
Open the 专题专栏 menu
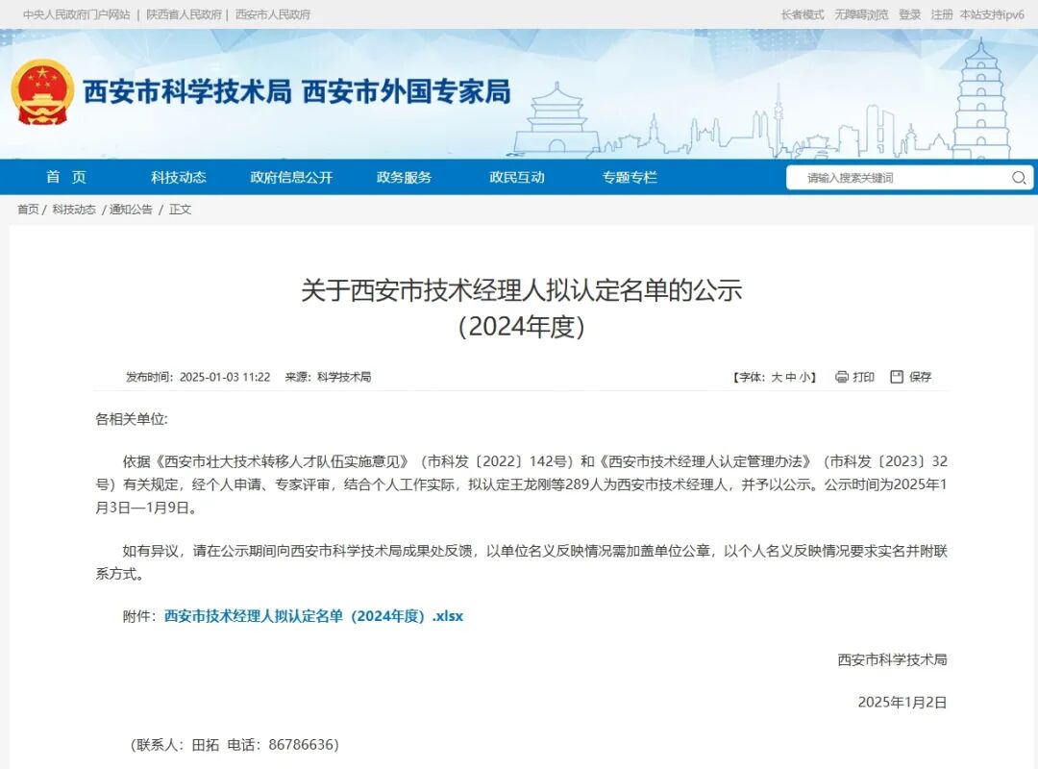tap(629, 177)
